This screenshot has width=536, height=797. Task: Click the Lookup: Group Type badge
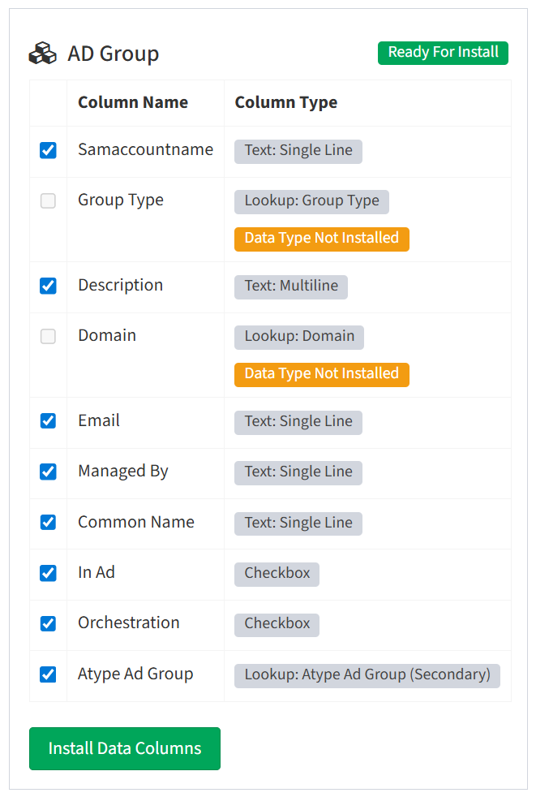[312, 202]
